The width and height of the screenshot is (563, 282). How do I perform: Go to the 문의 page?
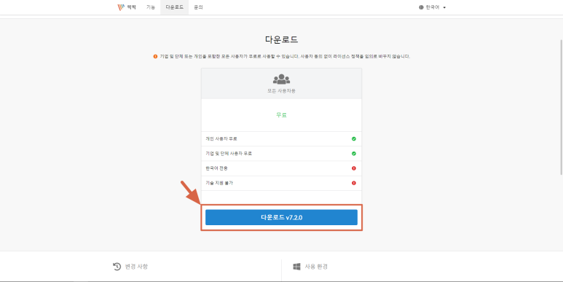click(x=198, y=7)
